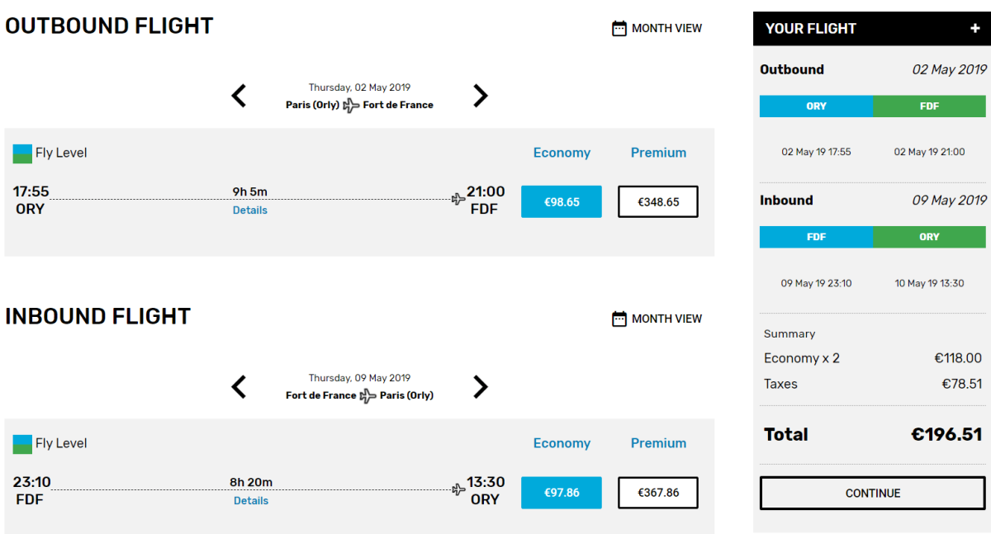This screenshot has height=534, width=991.
Task: Open inbound Month View calendar icon
Action: (619, 319)
